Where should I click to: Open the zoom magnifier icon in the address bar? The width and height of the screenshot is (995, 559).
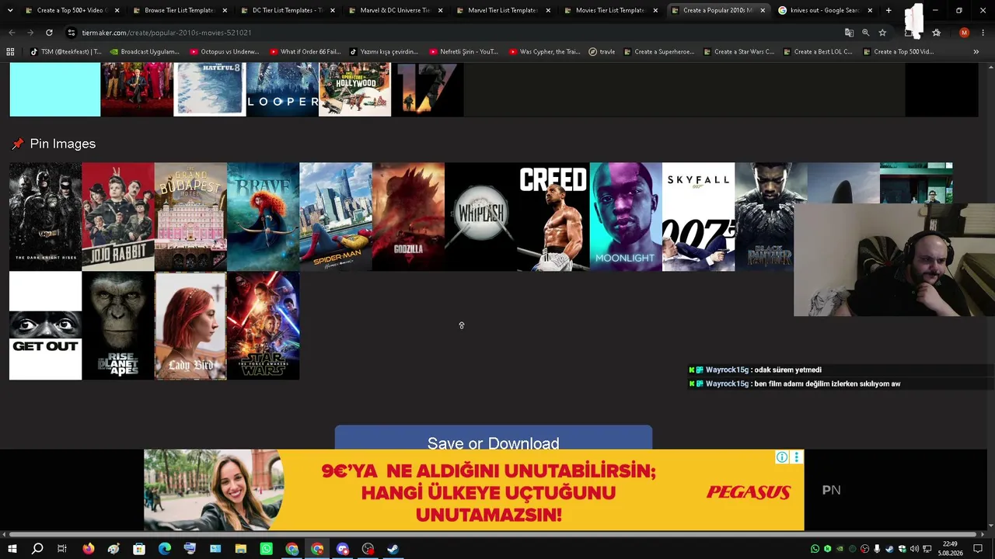[x=865, y=33]
